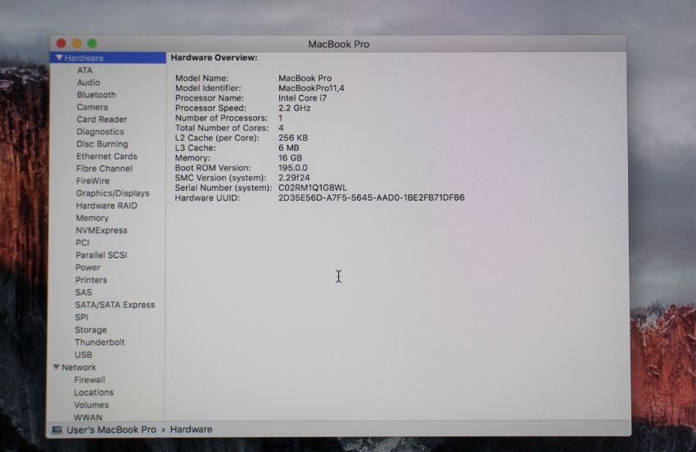This screenshot has height=452, width=696.
Task: Click Hardware in the bottom path bar
Action: [x=191, y=430]
